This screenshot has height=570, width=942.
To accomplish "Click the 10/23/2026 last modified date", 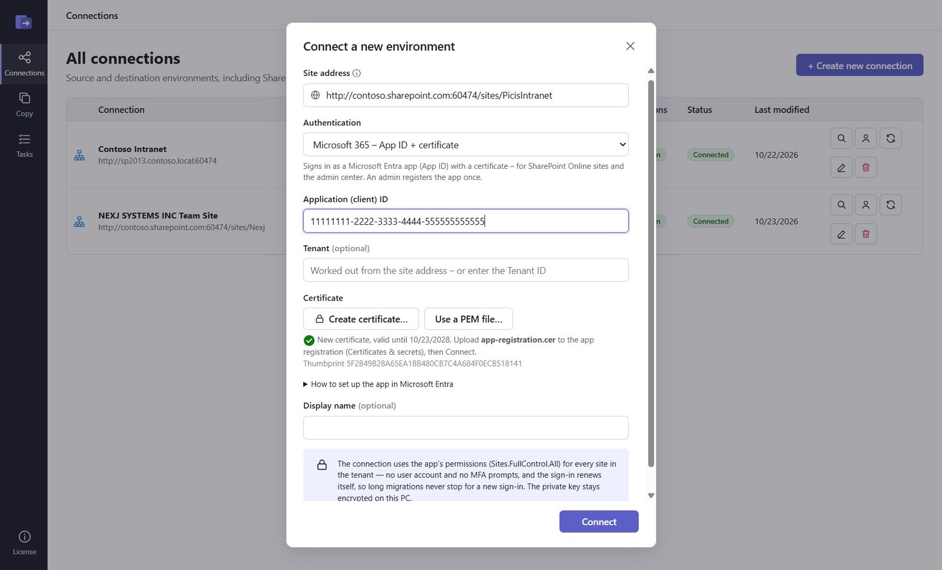I will [x=777, y=222].
